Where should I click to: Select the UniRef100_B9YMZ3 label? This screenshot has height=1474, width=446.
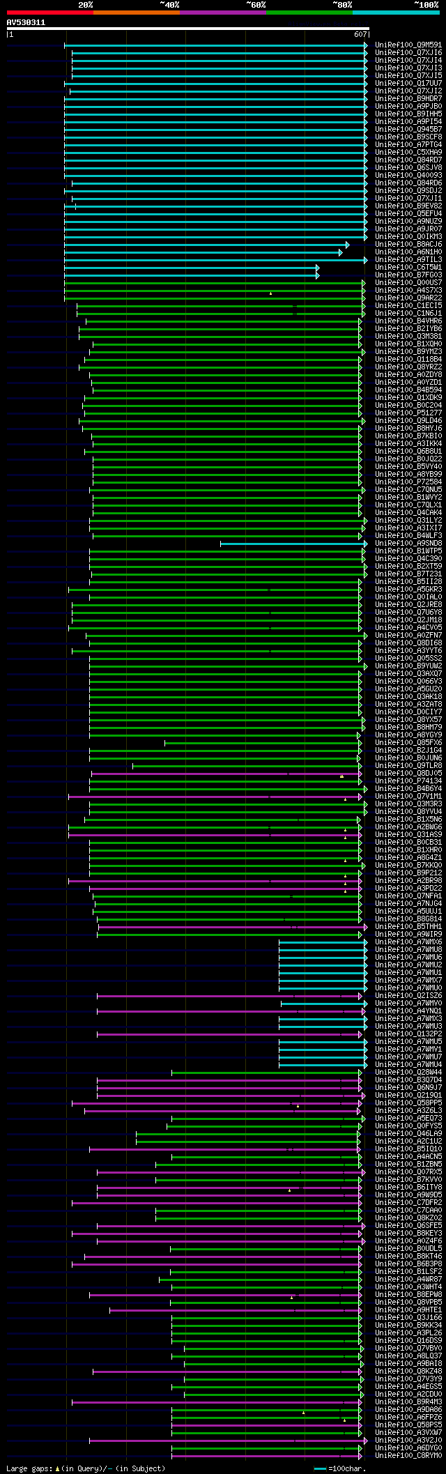coord(408,351)
